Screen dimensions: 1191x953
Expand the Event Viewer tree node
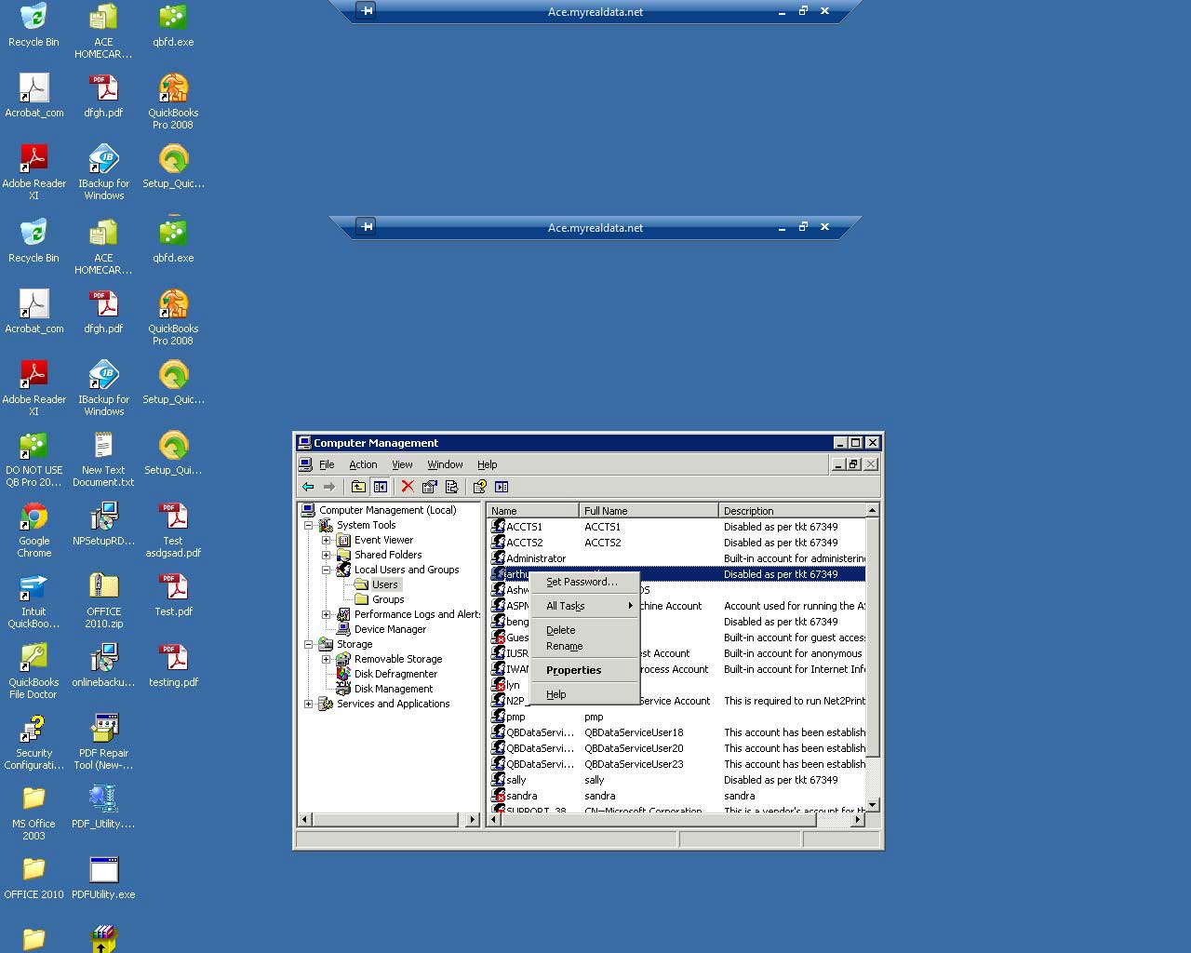pos(327,540)
